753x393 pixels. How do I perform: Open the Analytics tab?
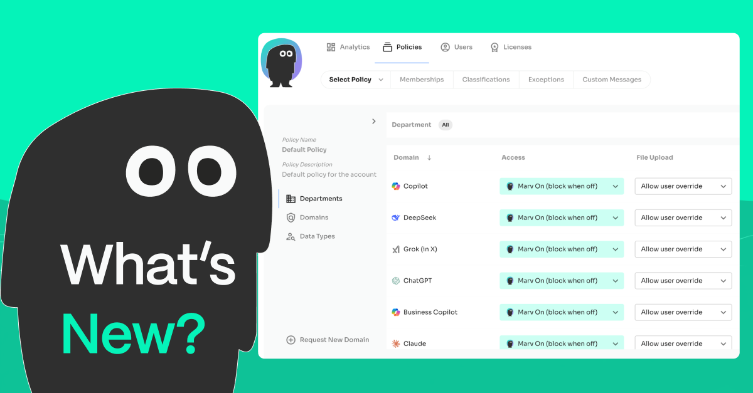click(x=348, y=47)
